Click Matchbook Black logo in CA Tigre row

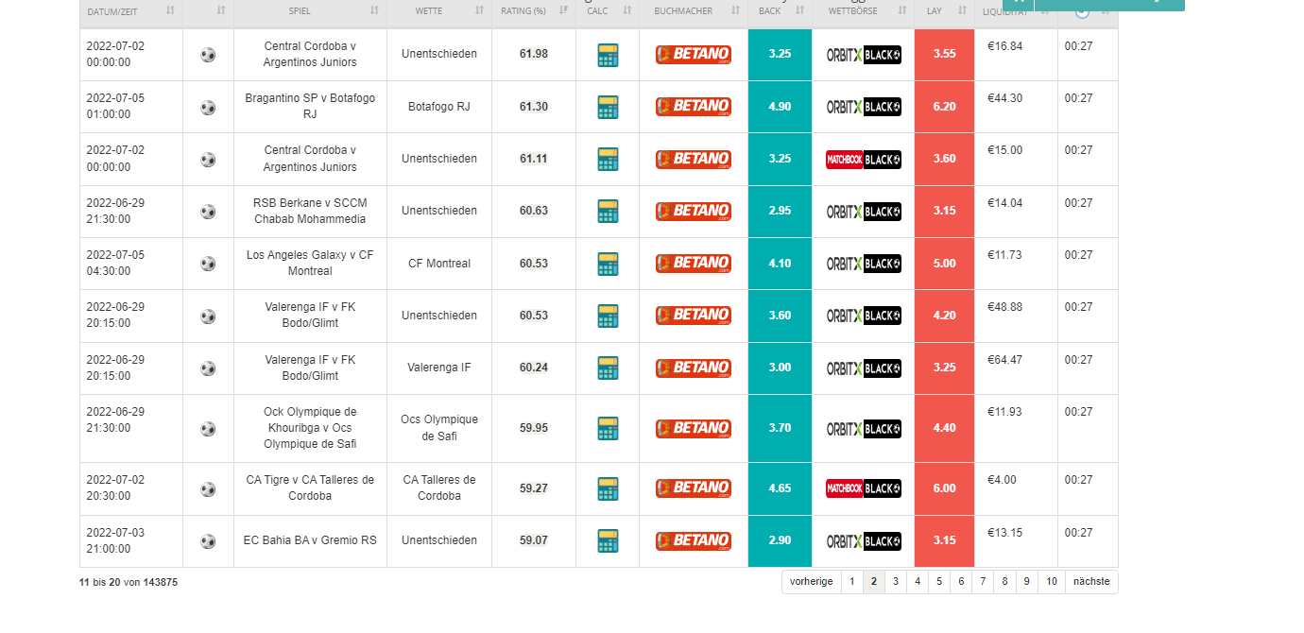(864, 488)
